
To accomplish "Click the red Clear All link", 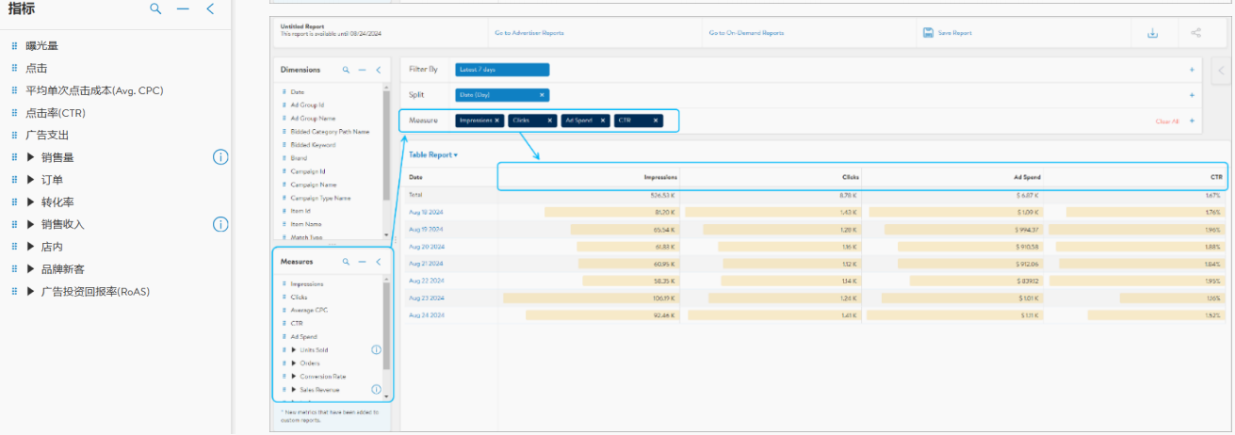I will 1166,121.
